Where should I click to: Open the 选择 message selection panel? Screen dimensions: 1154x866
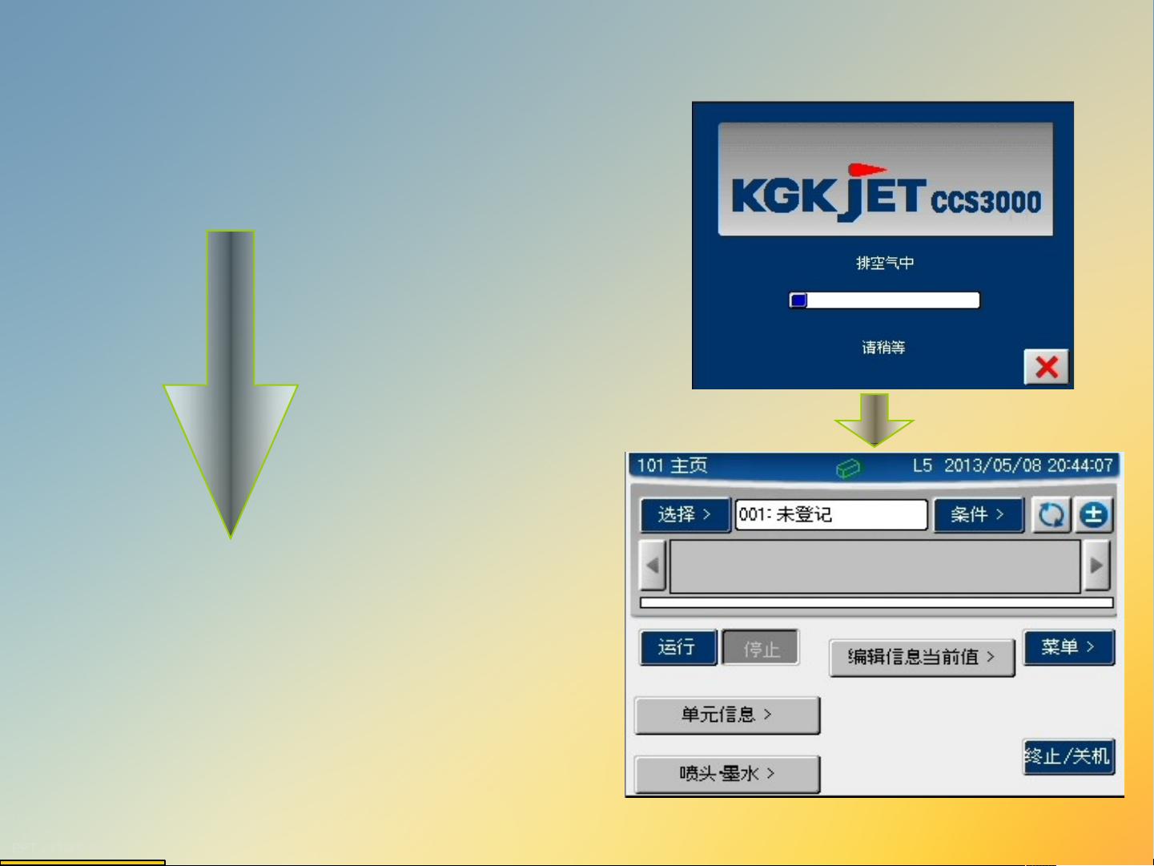pyautogui.click(x=685, y=515)
